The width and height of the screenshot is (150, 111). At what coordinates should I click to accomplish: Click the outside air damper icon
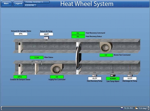click(19, 69)
